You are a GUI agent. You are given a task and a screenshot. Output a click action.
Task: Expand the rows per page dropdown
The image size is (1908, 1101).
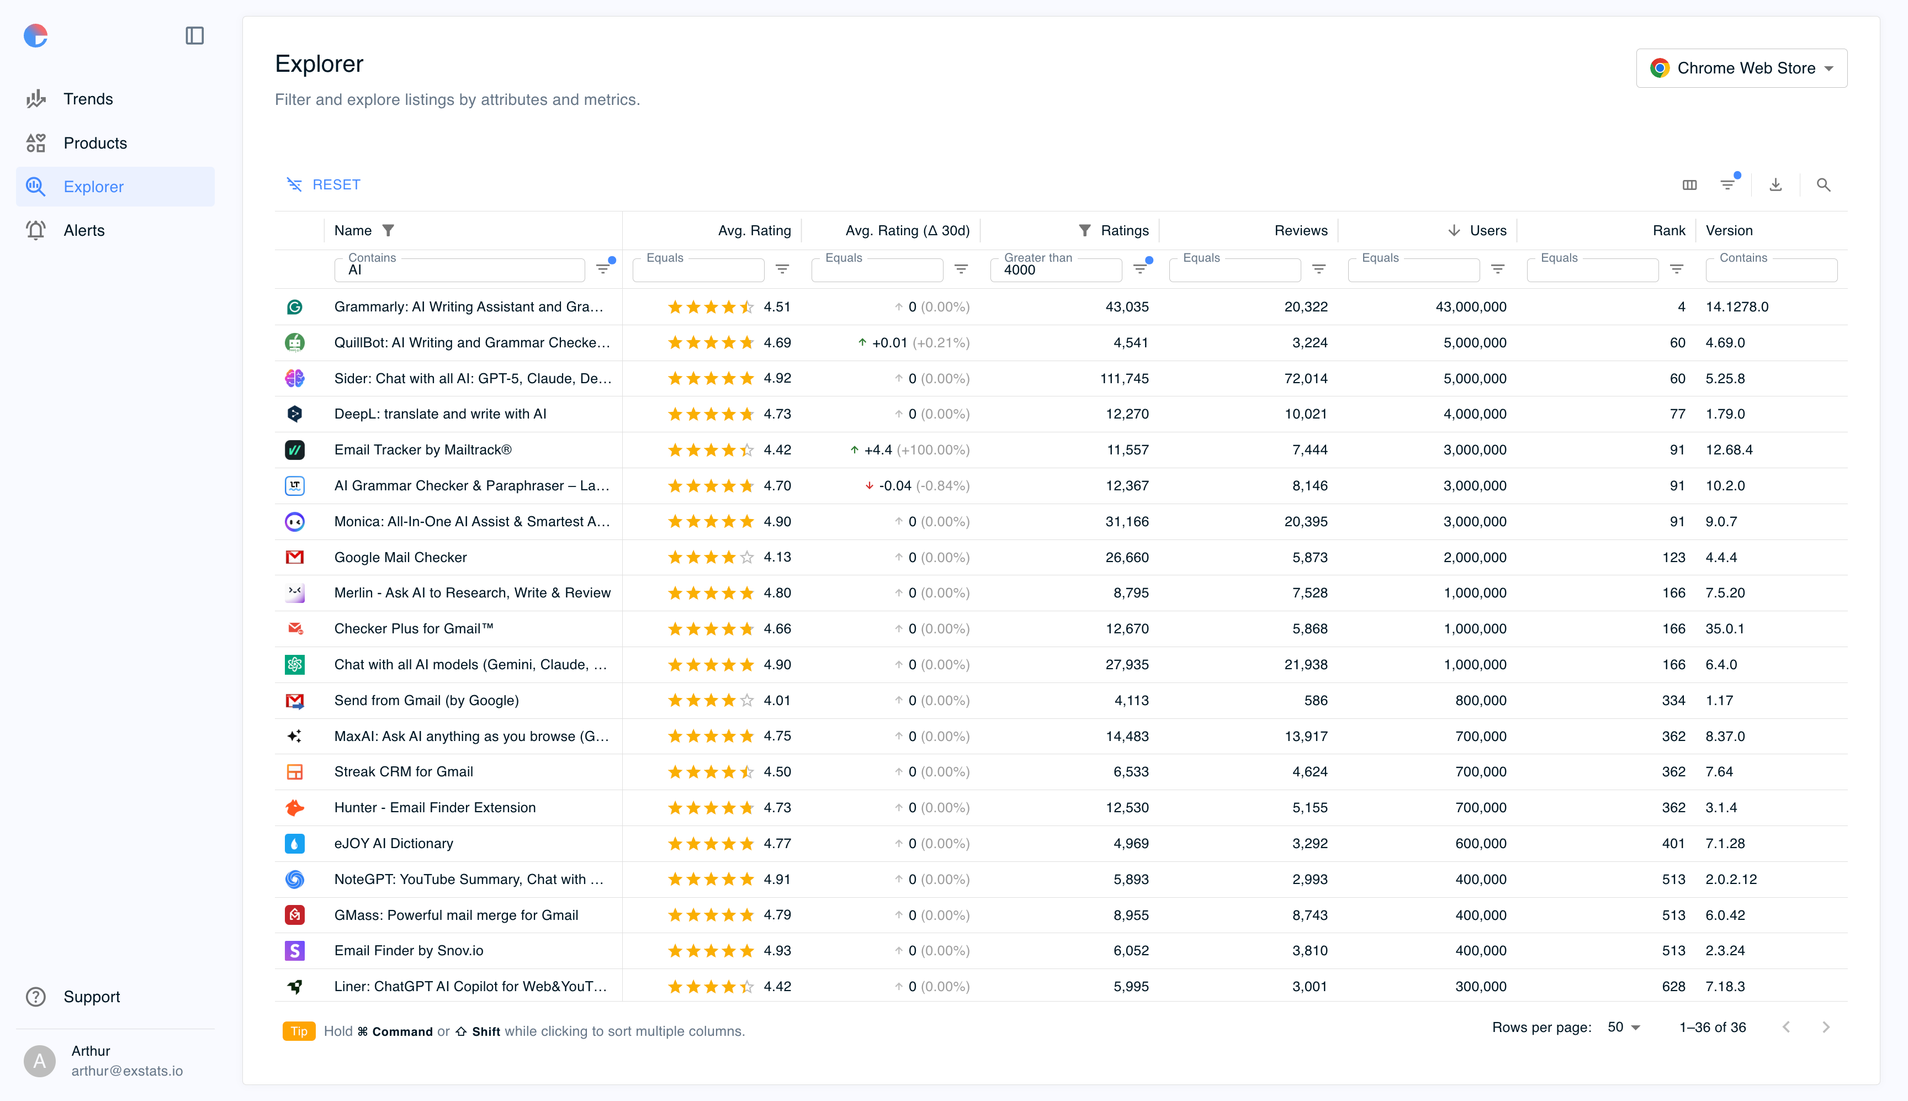(x=1624, y=1027)
